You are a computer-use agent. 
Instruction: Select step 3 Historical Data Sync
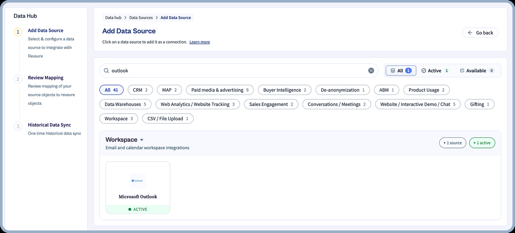point(49,125)
